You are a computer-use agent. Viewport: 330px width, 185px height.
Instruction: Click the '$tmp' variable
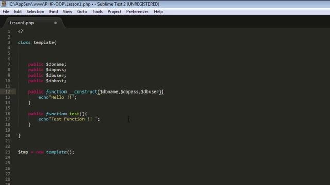point(23,152)
